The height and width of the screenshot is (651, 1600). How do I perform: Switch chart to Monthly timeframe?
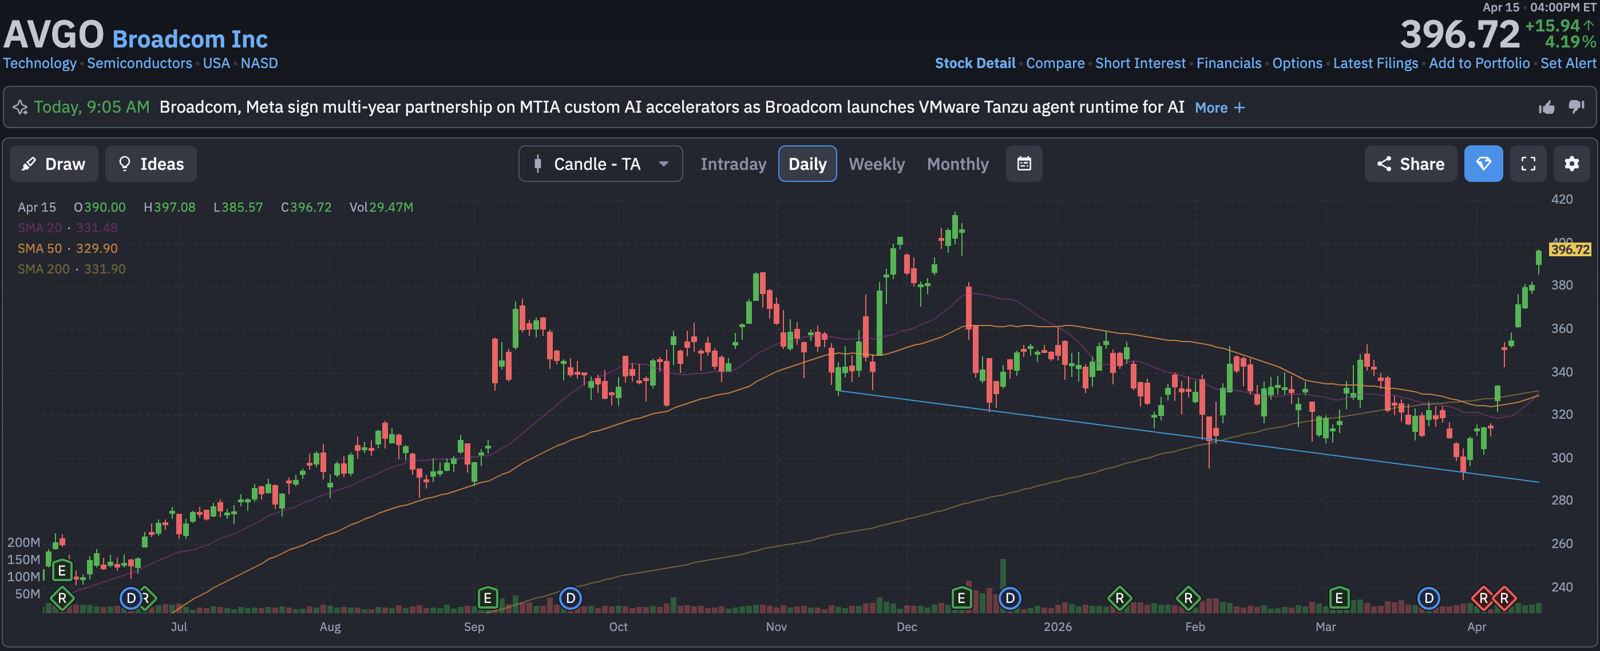(957, 164)
